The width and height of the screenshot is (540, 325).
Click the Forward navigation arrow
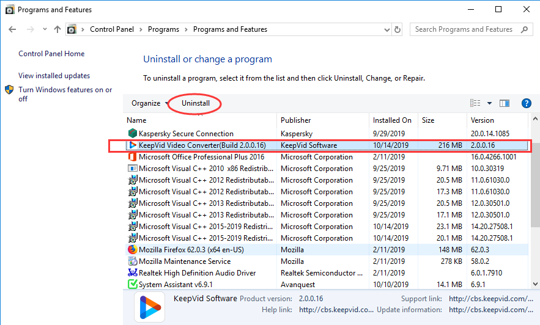pos(31,29)
